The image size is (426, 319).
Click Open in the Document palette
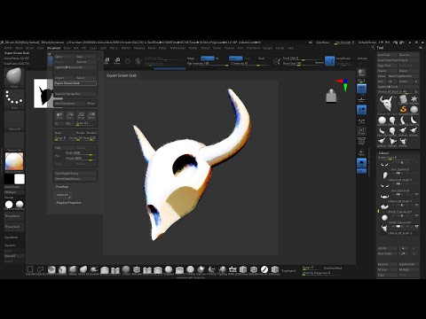(64, 57)
